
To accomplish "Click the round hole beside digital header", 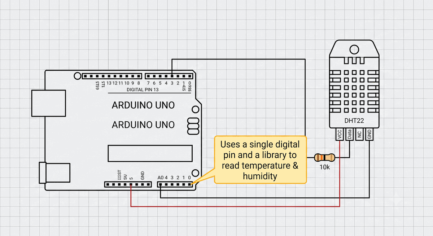I will point(77,76).
